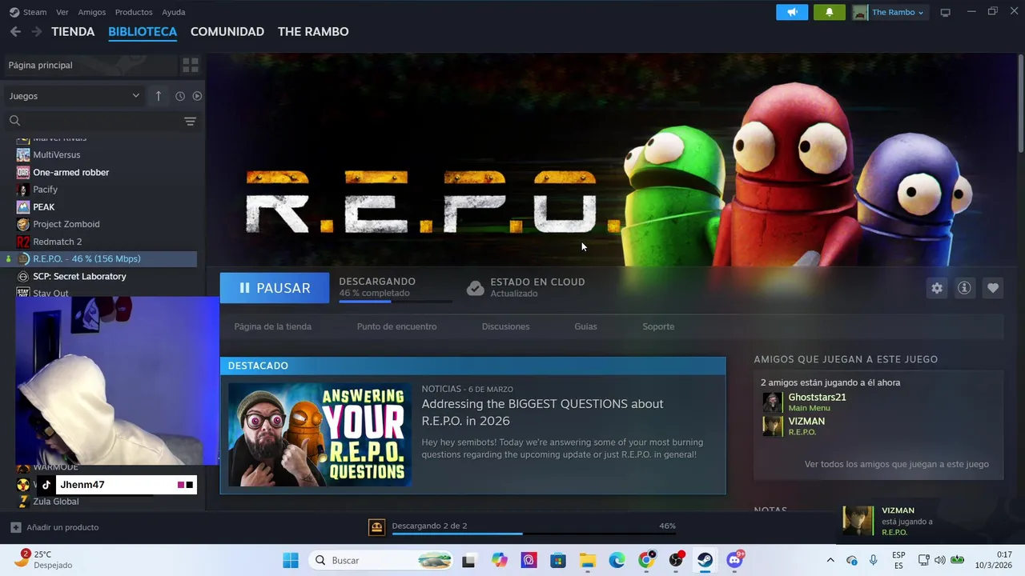
Task: Open the Steam announcements megaphone button
Action: [x=792, y=12]
